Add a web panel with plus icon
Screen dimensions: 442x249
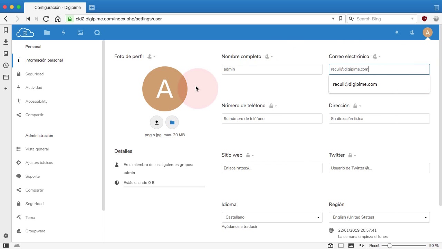6,89
